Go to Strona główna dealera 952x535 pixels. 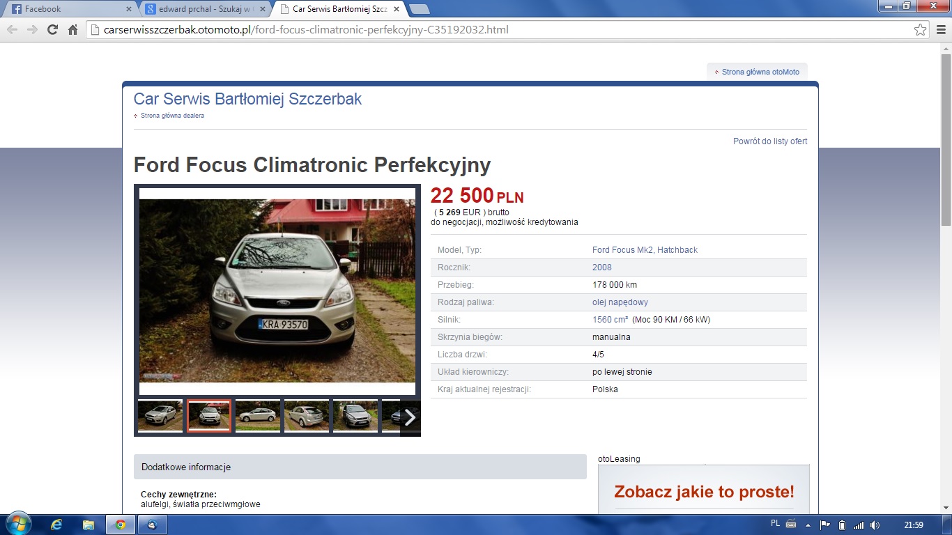tap(172, 116)
